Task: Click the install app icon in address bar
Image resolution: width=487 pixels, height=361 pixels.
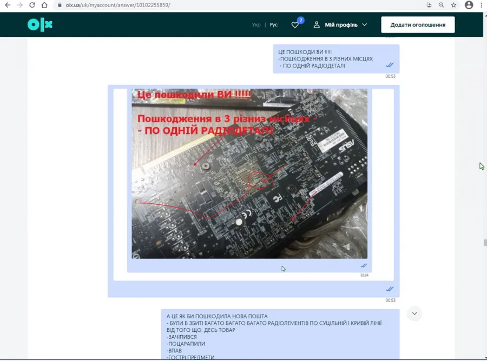Action: pos(429,5)
